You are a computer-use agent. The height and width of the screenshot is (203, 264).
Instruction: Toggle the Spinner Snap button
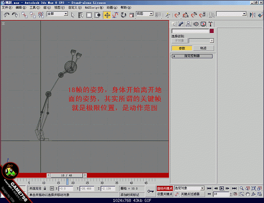(202, 15)
